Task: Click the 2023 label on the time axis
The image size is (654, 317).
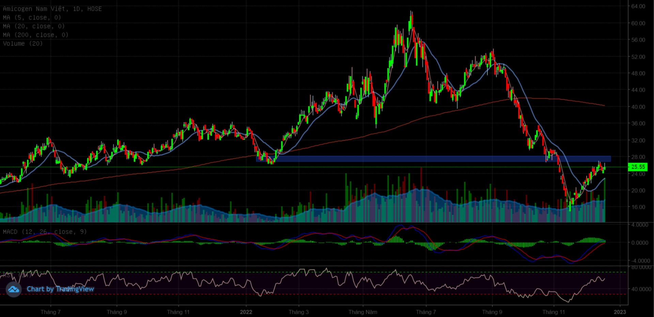Action: click(620, 312)
